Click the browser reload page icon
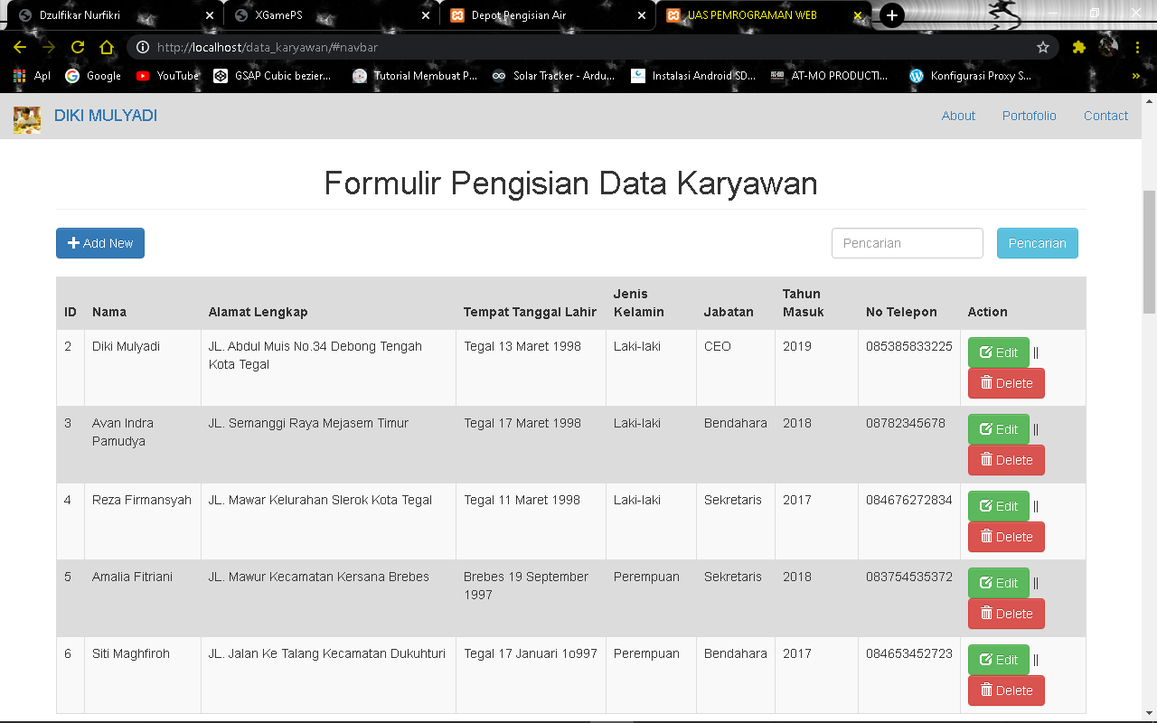Image resolution: width=1157 pixels, height=723 pixels. pos(78,47)
